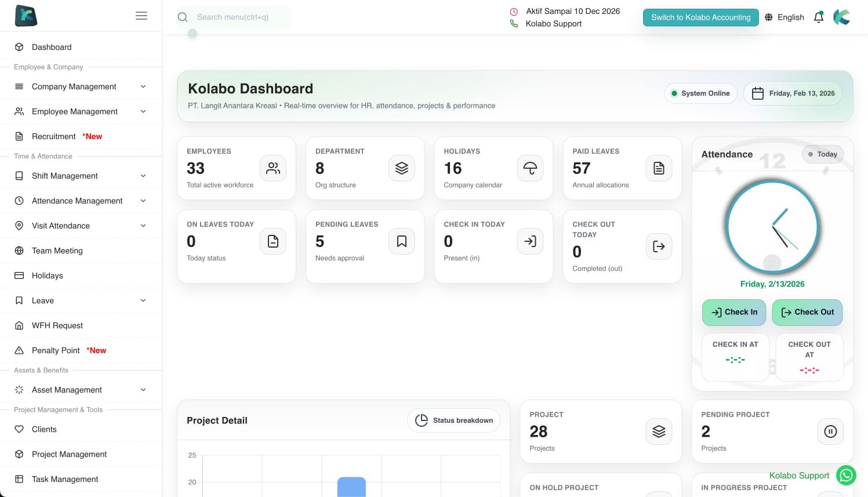868x497 pixels.
Task: Toggle the Status breakdown chart view
Action: pyautogui.click(x=454, y=420)
